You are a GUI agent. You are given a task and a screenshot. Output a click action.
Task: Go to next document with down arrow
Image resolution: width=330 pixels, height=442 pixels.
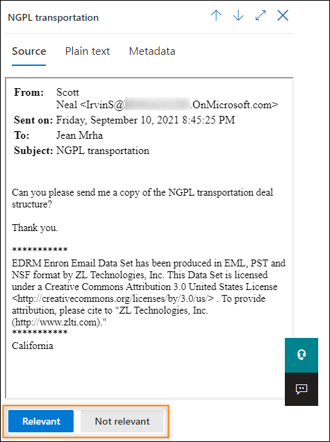click(x=238, y=16)
